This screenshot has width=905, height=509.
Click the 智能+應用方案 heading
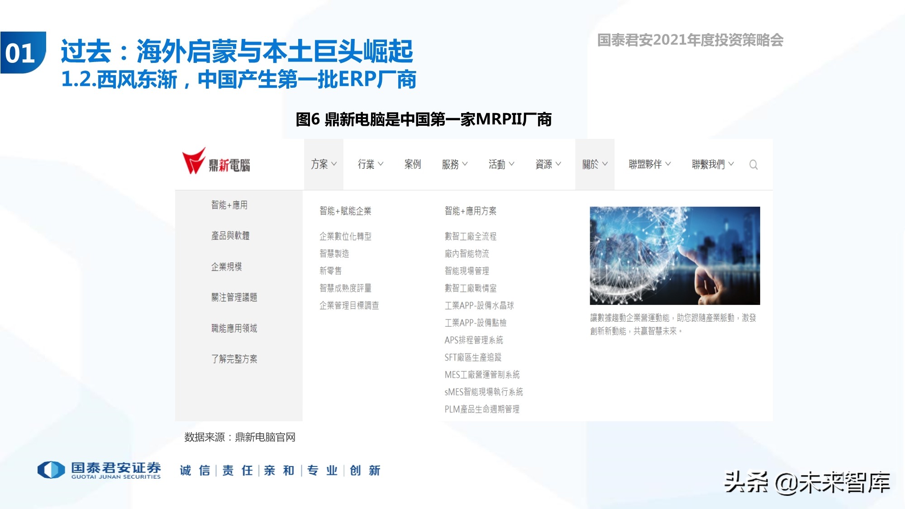click(471, 211)
